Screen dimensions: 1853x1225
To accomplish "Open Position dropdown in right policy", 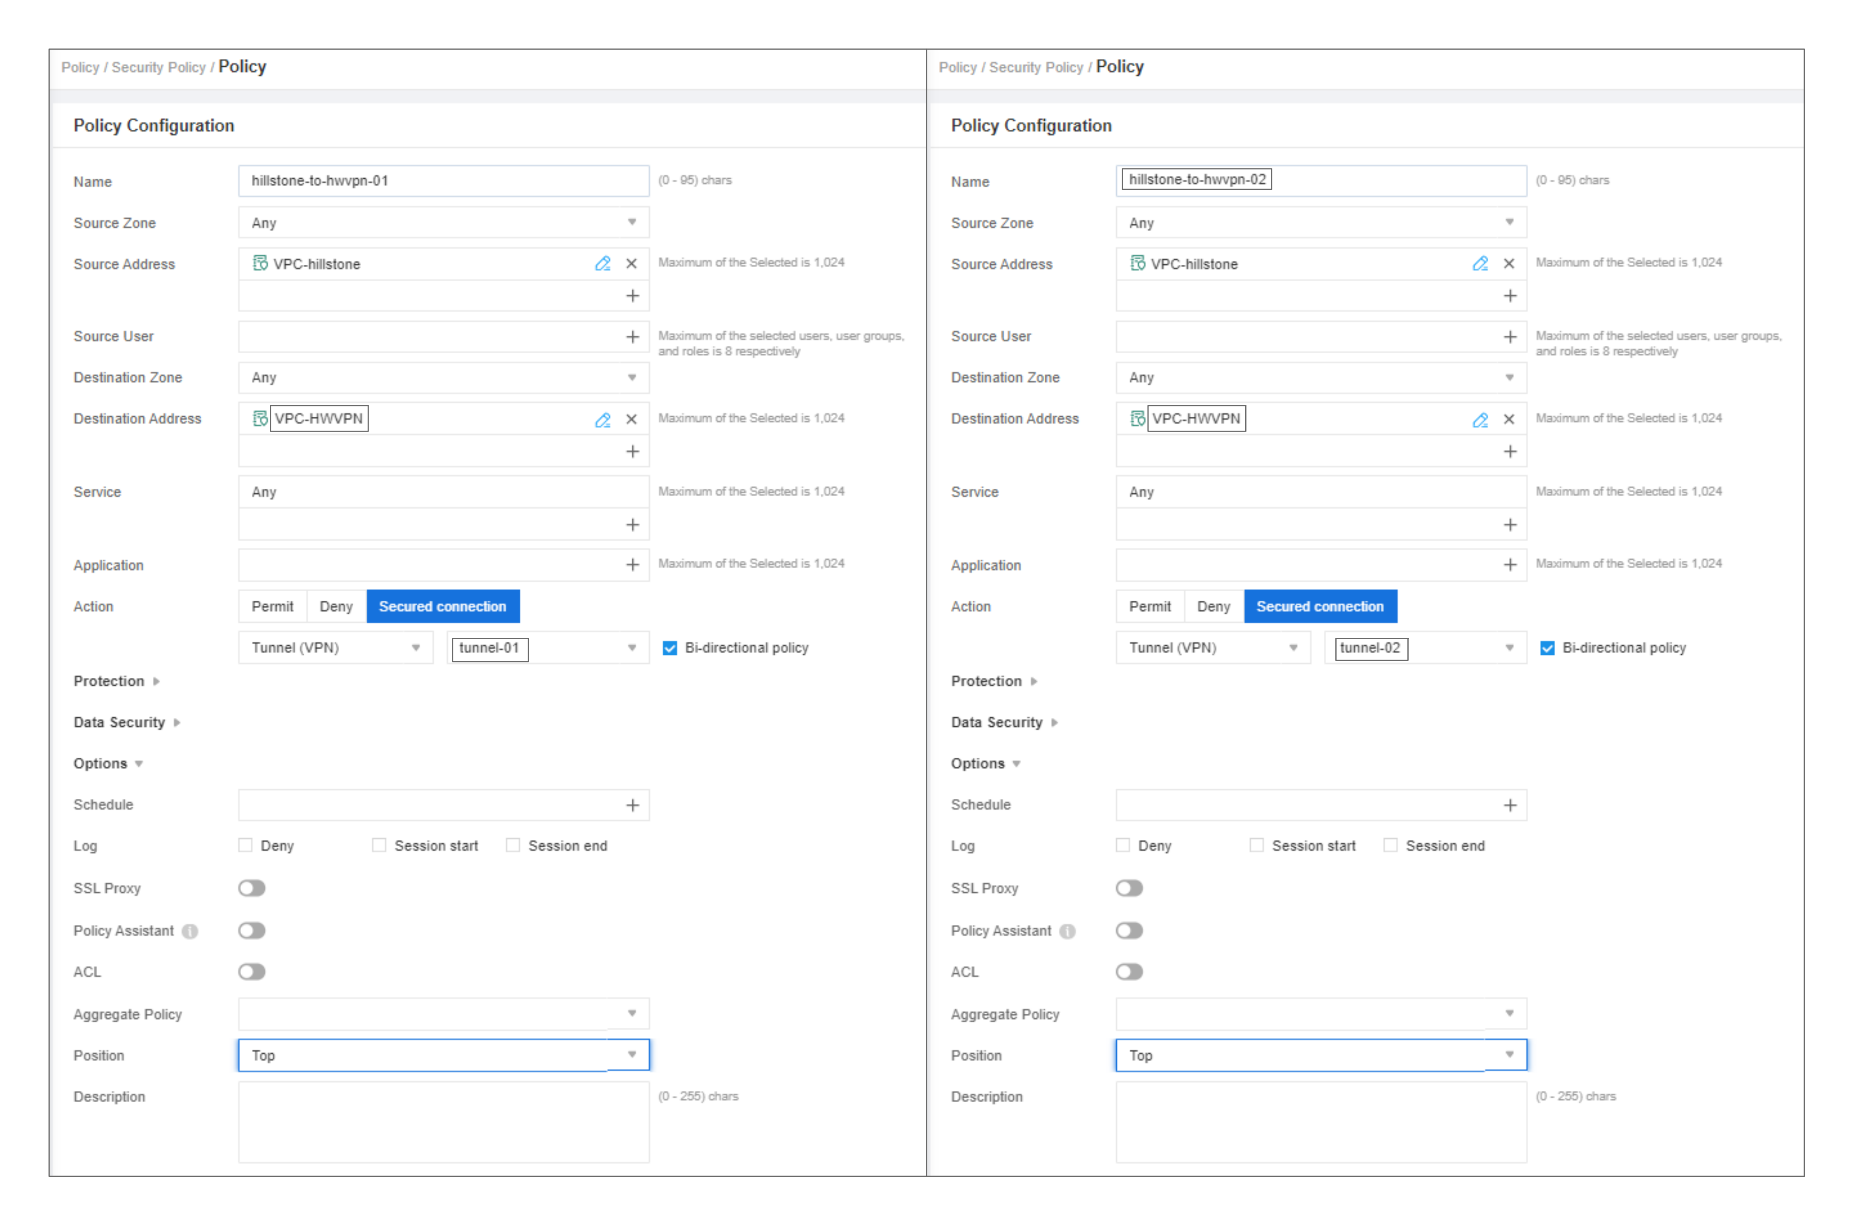I will point(1321,1055).
